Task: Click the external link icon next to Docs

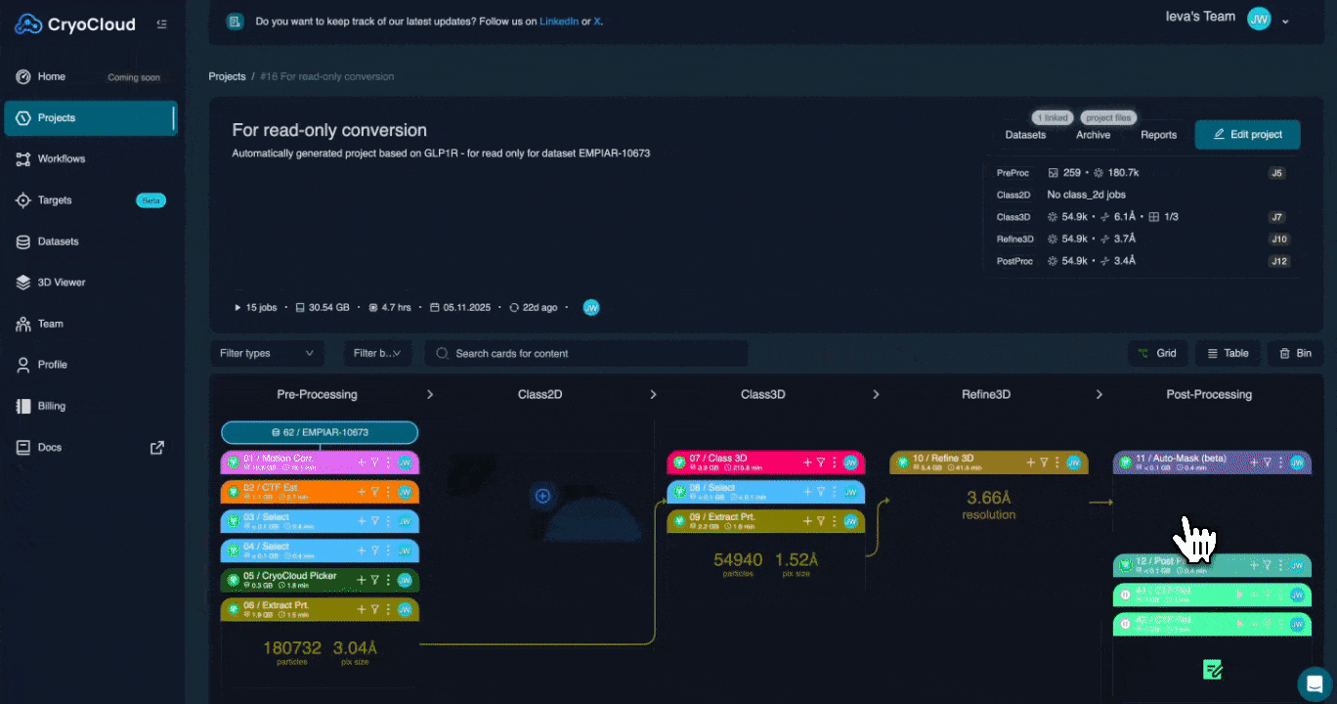Action: click(156, 447)
